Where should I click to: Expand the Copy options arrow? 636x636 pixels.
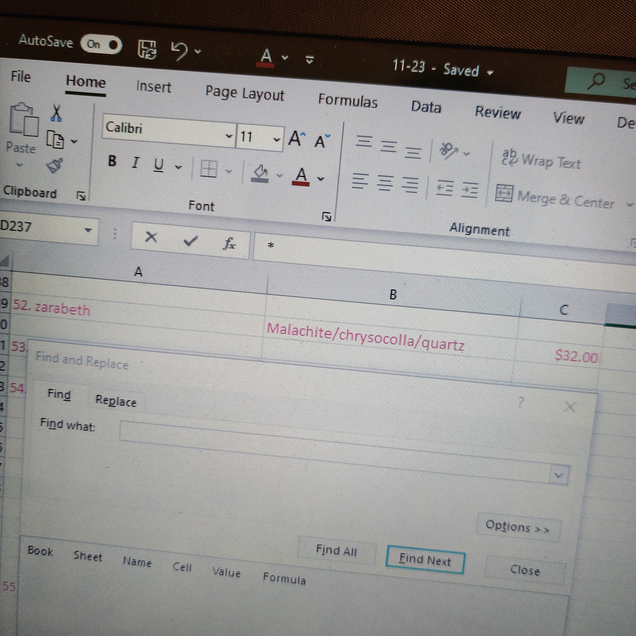tap(74, 142)
